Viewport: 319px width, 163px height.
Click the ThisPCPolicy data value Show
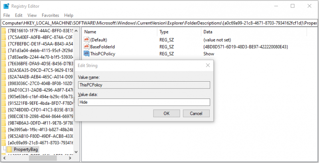pos(209,54)
